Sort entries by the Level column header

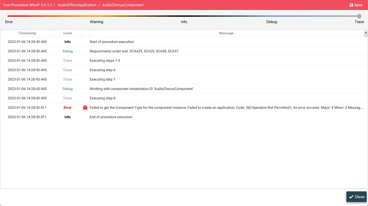tap(68, 33)
